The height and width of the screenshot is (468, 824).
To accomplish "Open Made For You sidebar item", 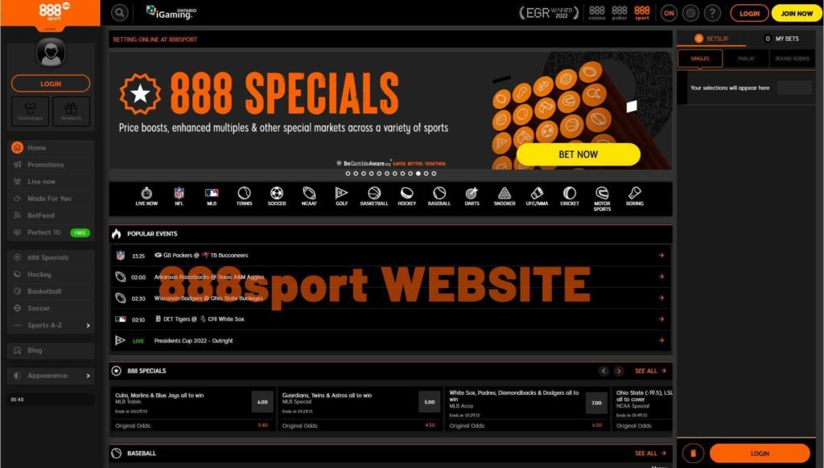I will [51, 198].
